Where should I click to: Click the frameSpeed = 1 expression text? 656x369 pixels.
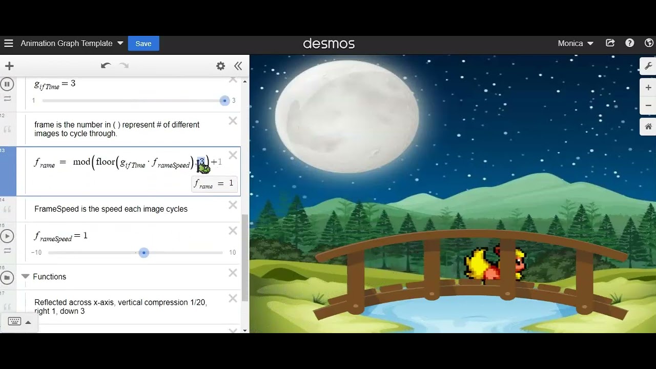point(60,236)
